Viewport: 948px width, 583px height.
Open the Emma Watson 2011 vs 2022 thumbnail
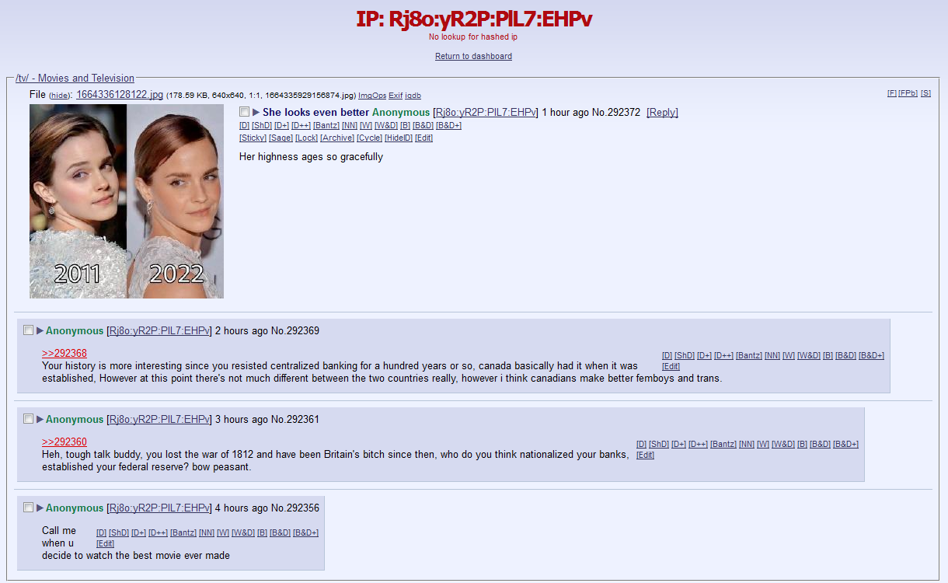(127, 201)
